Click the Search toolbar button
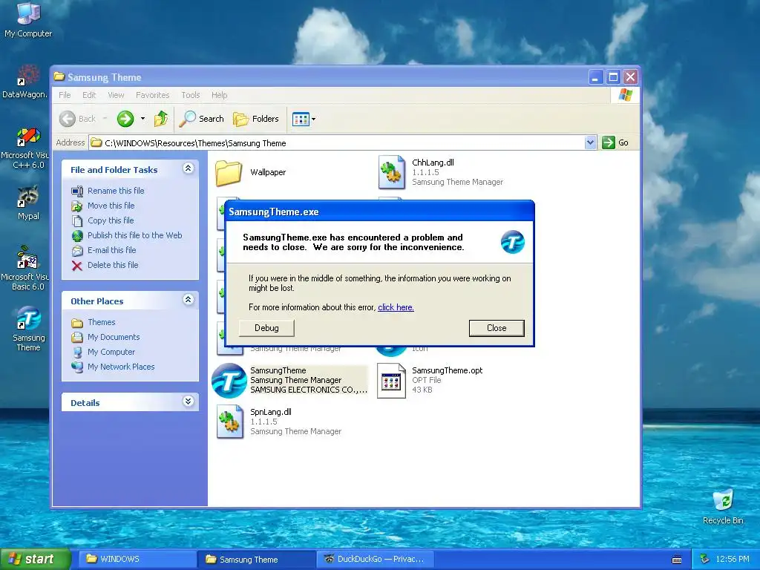Viewport: 760px width, 570px height. pos(202,119)
